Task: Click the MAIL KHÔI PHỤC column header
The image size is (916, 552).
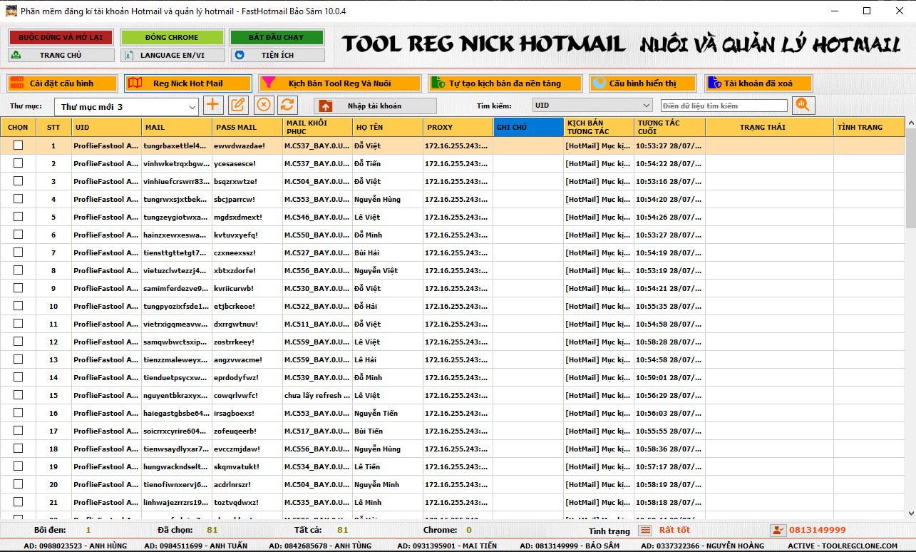Action: [x=317, y=127]
